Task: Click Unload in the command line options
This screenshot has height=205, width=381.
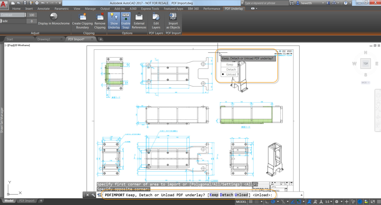Action: 241,195
